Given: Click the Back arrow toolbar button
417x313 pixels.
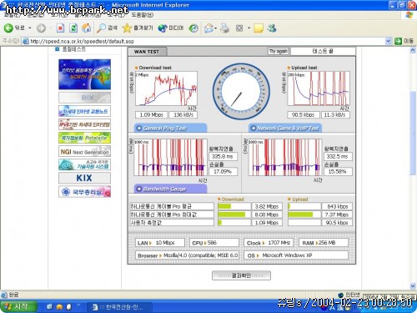Looking at the screenshot, I should click(x=14, y=28).
